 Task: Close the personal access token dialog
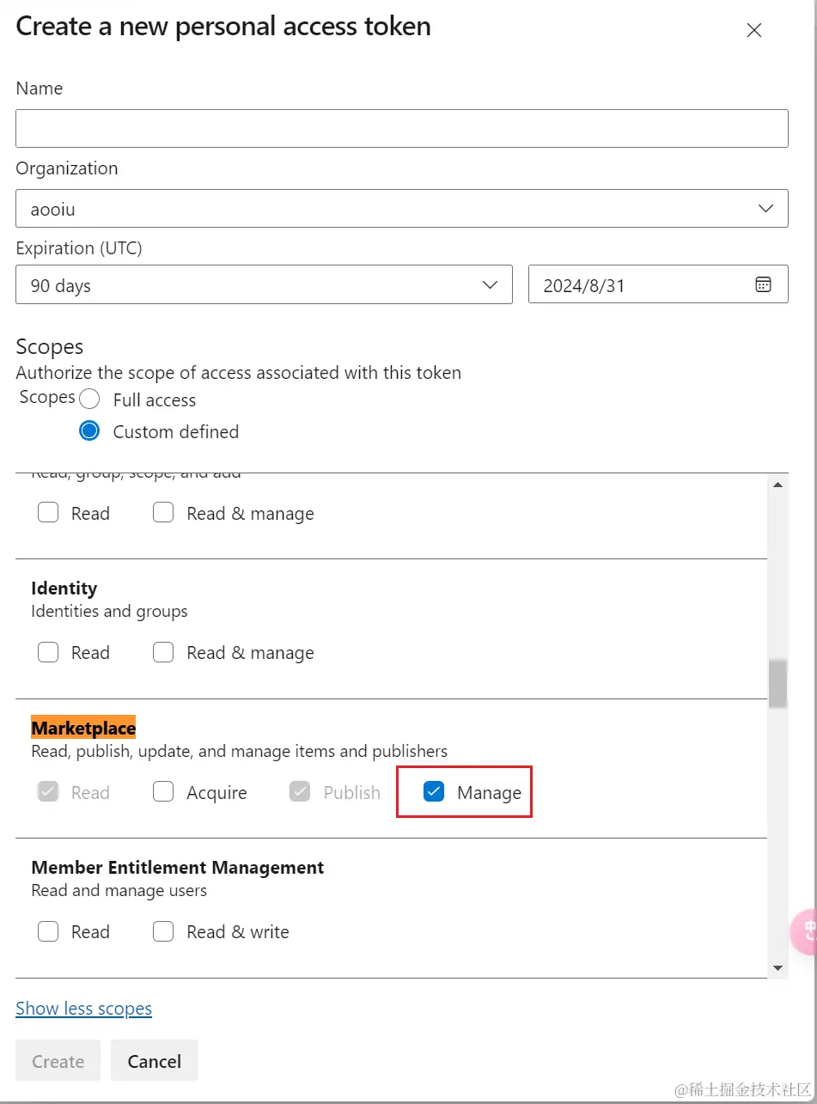pos(754,31)
